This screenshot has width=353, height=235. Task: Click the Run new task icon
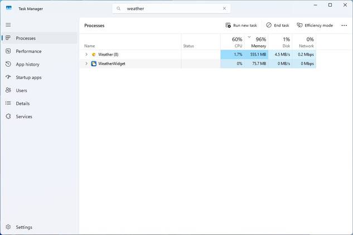tap(228, 25)
